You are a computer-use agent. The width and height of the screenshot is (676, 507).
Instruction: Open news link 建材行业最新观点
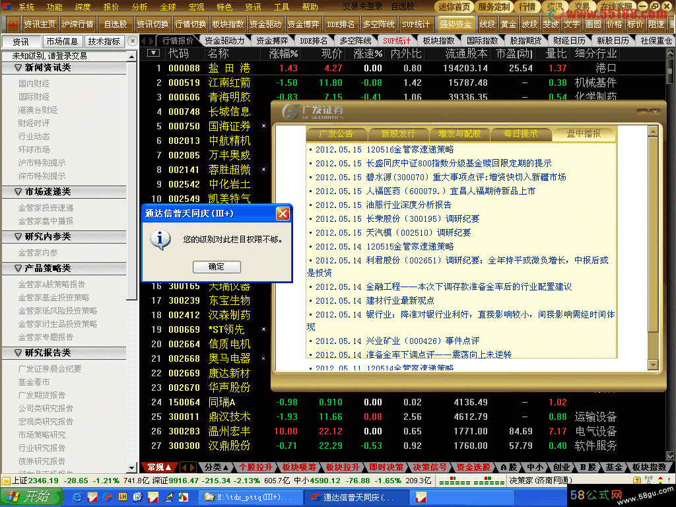[400, 300]
